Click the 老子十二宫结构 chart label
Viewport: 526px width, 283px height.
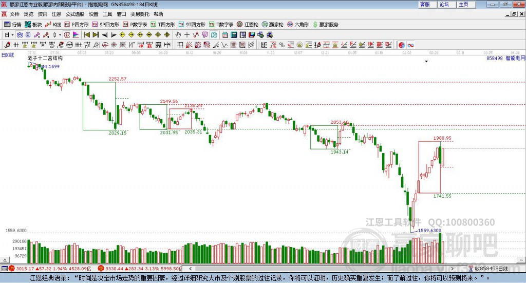point(45,58)
